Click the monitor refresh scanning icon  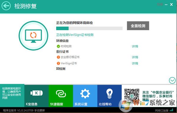(33, 36)
